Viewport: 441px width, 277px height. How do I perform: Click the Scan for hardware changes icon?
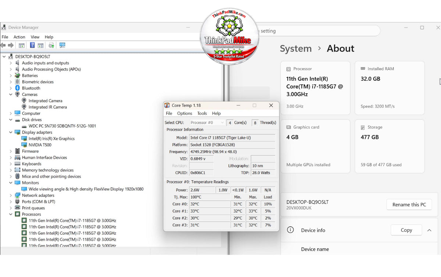(62, 45)
